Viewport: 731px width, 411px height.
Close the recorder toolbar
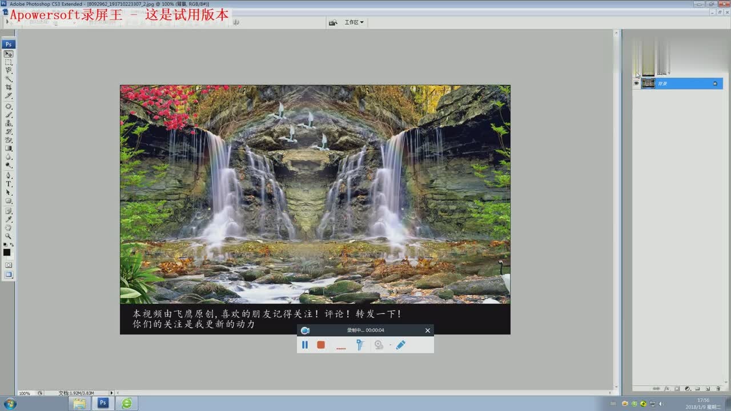(x=428, y=330)
